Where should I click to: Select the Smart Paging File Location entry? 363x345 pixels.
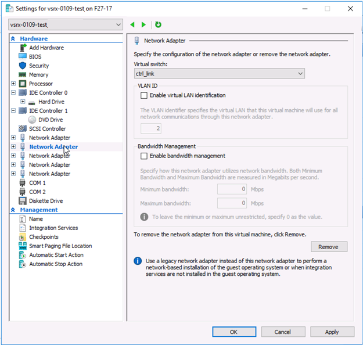60,246
